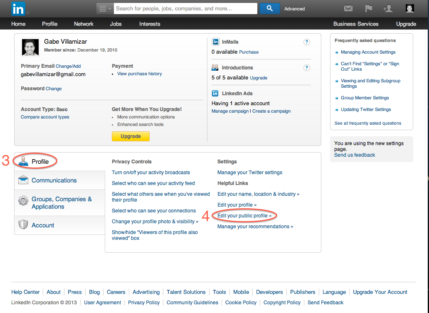Open the messages envelope icon in top bar
This screenshot has height=313, width=429.
coord(348,7)
